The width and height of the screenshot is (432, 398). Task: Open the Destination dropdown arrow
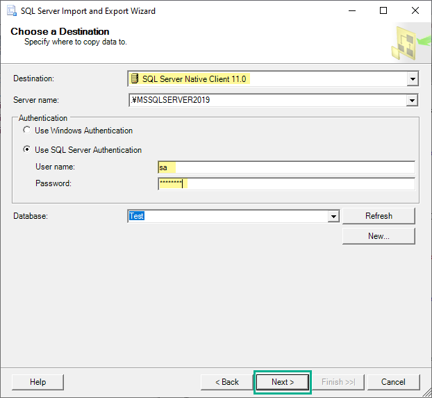point(413,78)
